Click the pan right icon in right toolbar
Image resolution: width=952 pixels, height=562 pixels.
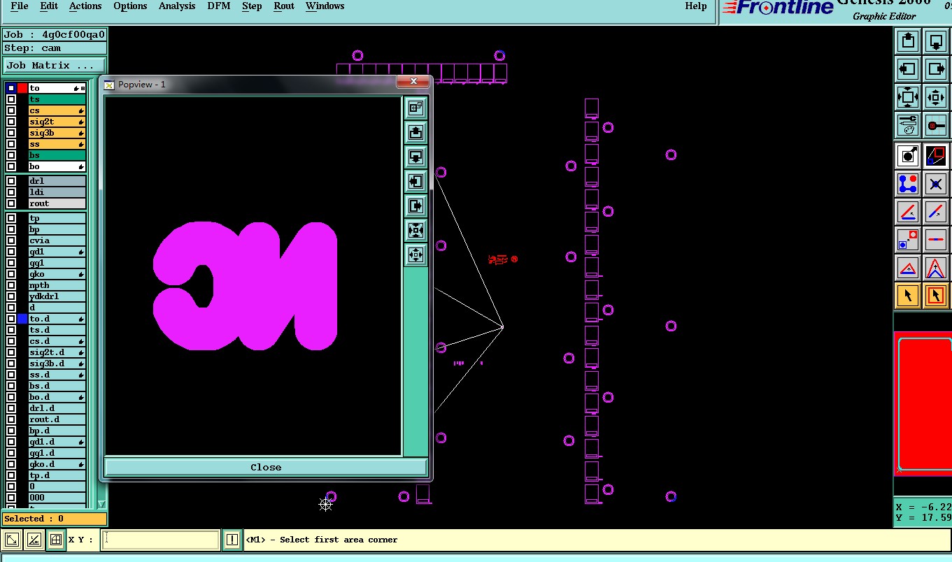point(936,69)
